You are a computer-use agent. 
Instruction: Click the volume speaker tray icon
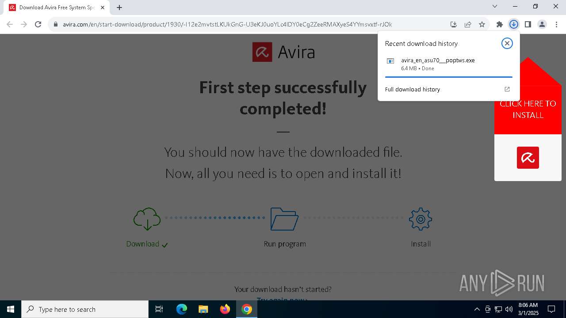tap(509, 309)
